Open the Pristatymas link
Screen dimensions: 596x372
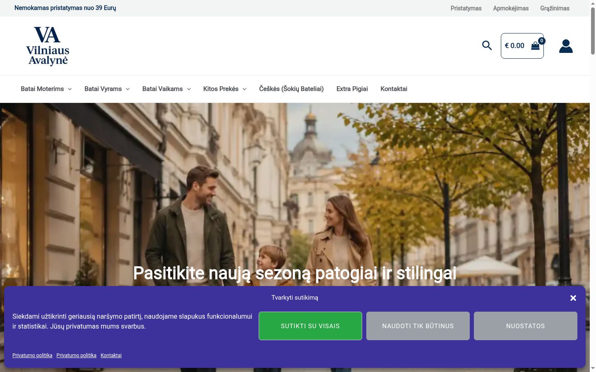[x=466, y=8]
